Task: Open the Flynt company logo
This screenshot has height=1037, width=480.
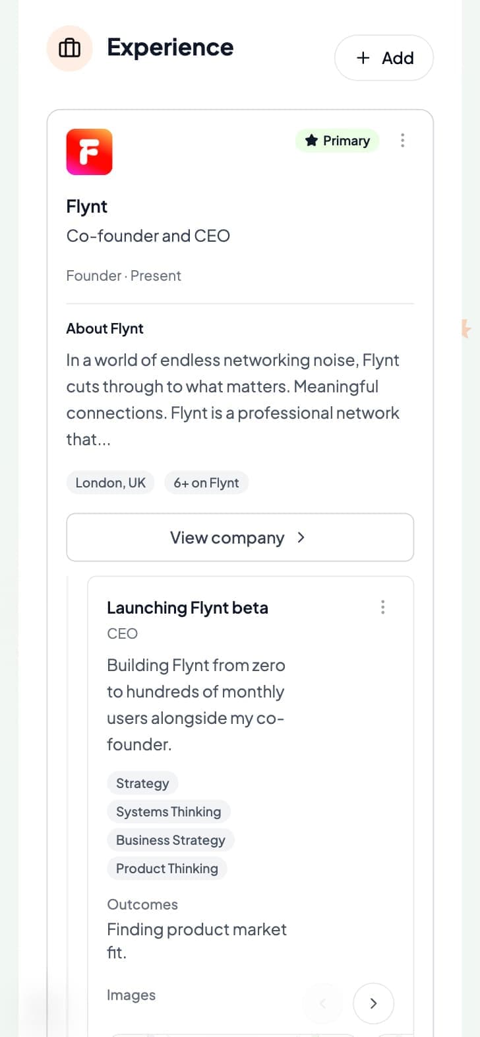Action: [89, 151]
